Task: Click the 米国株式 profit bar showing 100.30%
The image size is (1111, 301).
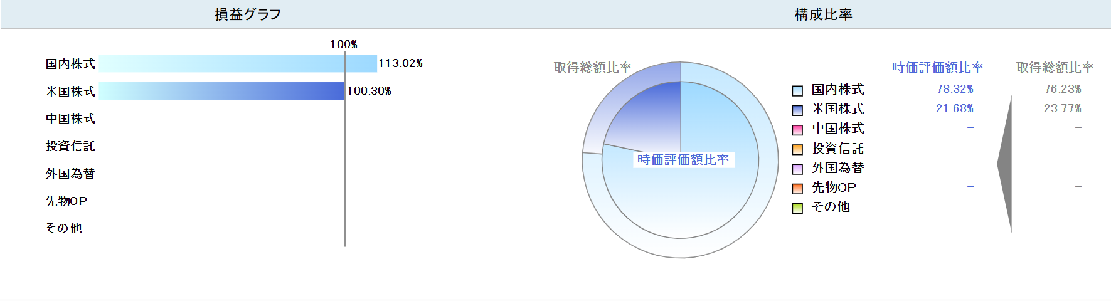Action: (221, 91)
